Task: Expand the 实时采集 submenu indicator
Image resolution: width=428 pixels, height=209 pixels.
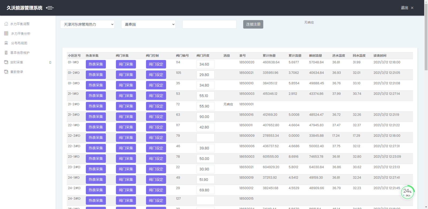Action: click(x=50, y=62)
